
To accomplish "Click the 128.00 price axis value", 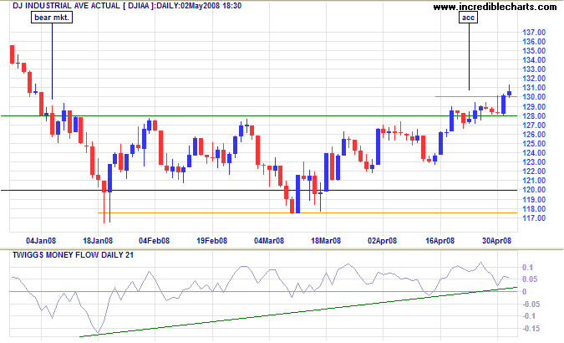I will point(534,116).
